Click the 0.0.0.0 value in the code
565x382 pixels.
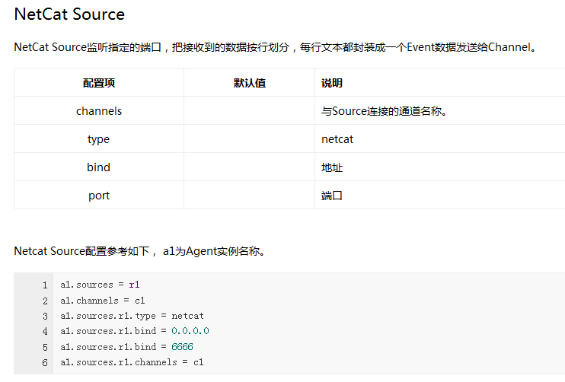click(190, 331)
